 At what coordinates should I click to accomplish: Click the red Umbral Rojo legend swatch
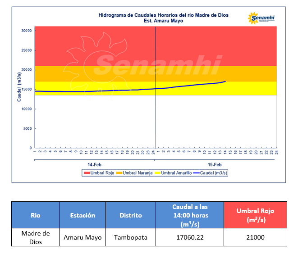tap(87, 173)
